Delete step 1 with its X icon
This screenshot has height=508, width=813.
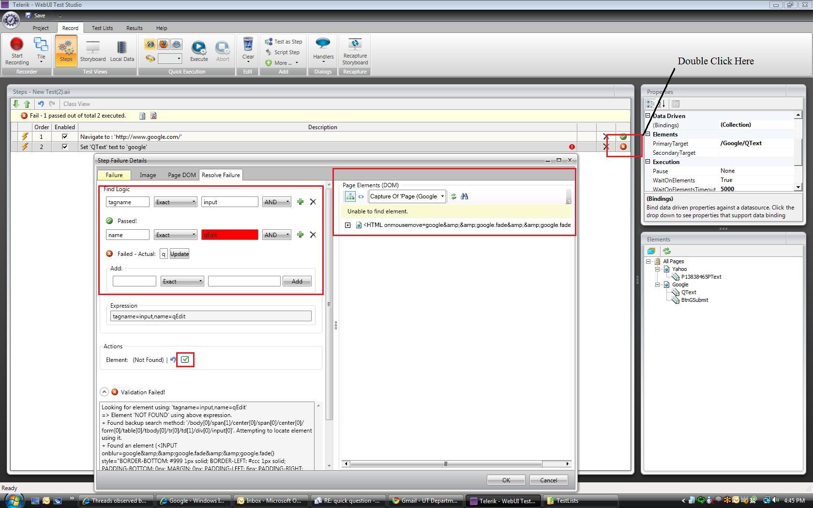(x=606, y=137)
